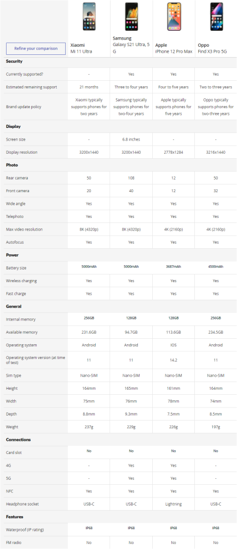Open the Xiaomi Mi 11 Ultra product link
This screenshot has height=549, width=237.
[82, 48]
